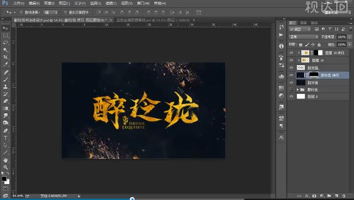Screen dimensions: 354x200
Task: Click the lock all padlock icon
Action: coord(319,45)
